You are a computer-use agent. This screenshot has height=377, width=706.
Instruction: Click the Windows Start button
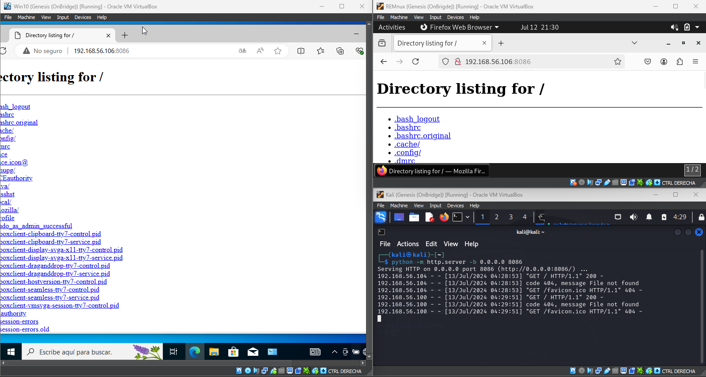pyautogui.click(x=11, y=352)
